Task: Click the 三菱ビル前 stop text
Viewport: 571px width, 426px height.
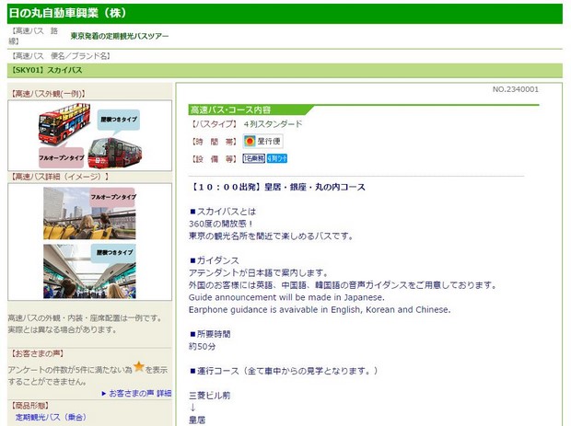Action: 209,396
